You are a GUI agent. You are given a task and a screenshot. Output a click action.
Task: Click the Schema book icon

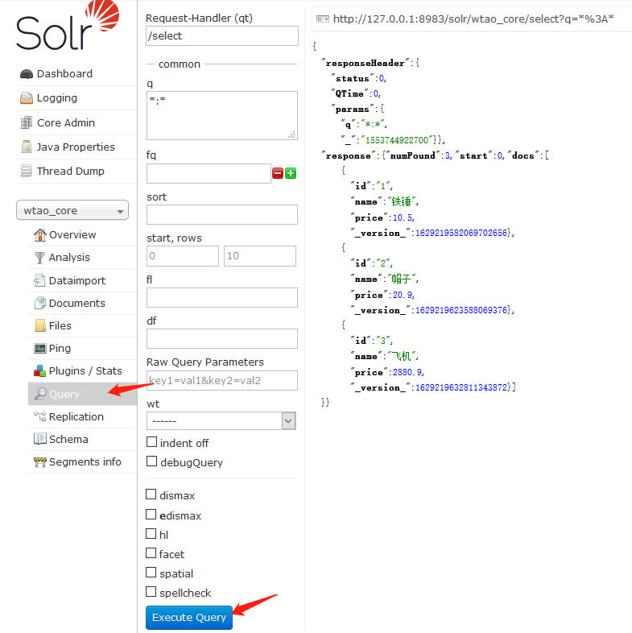40,439
